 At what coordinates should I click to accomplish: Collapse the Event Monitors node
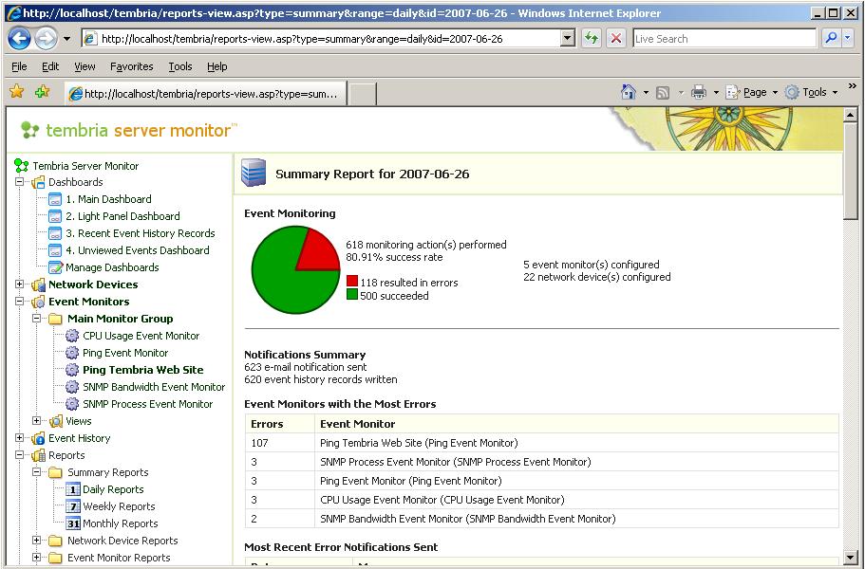(x=19, y=302)
